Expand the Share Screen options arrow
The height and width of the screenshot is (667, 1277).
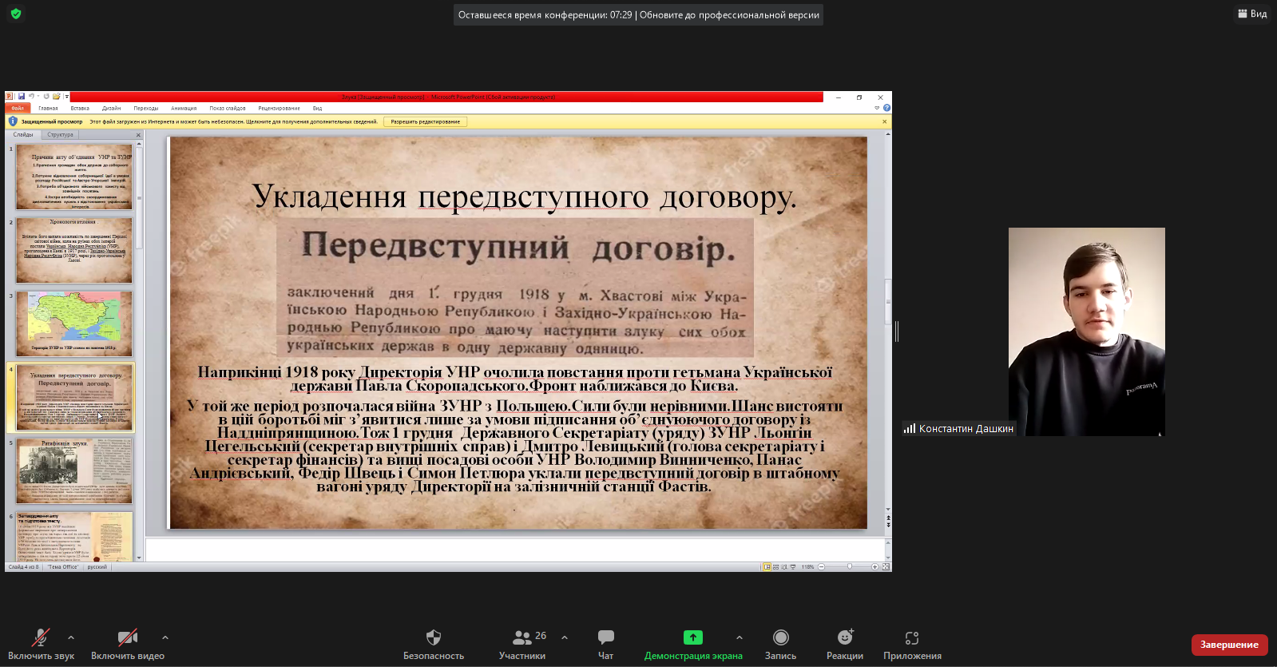(x=740, y=637)
